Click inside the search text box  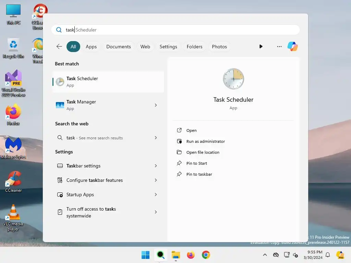click(175, 30)
